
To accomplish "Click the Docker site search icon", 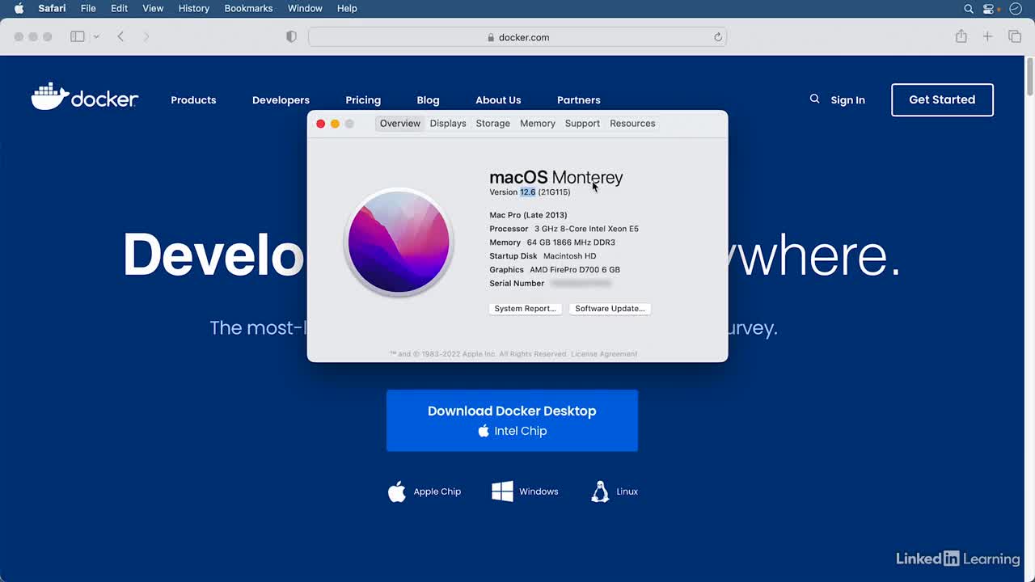I will pos(814,99).
